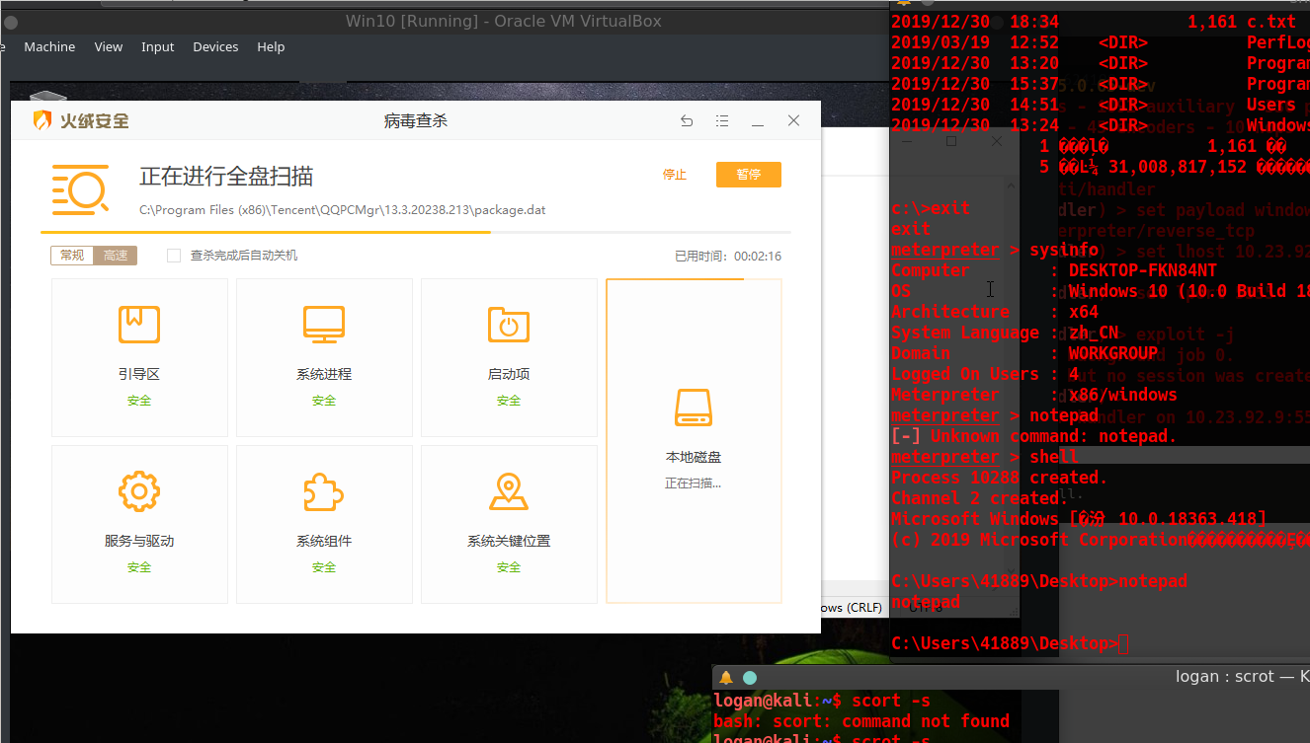This screenshot has height=743, width=1310.
Task: Click the scanned file path package.dat
Action: pyautogui.click(x=343, y=210)
